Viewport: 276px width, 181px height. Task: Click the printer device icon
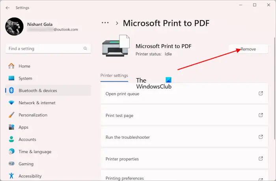(x=116, y=46)
